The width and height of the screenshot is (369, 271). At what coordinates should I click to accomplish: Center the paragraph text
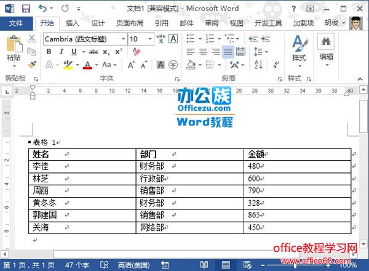[203, 52]
